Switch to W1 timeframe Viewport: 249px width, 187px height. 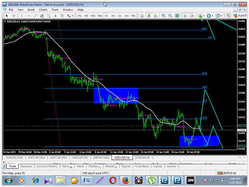pyautogui.click(x=127, y=15)
